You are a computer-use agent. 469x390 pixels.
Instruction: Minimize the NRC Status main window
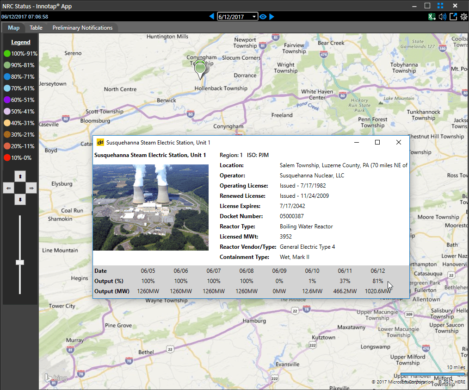pos(414,6)
